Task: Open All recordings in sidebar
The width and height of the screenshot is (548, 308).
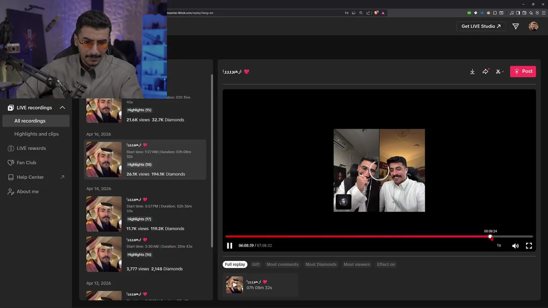Action: (36, 121)
